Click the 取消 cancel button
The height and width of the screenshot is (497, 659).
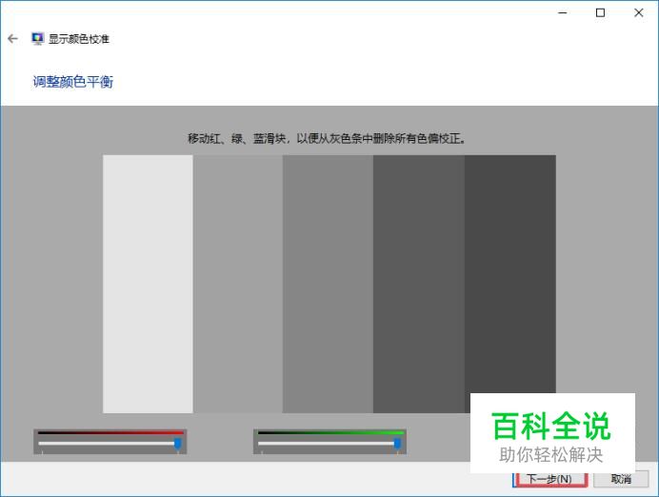[x=621, y=479]
